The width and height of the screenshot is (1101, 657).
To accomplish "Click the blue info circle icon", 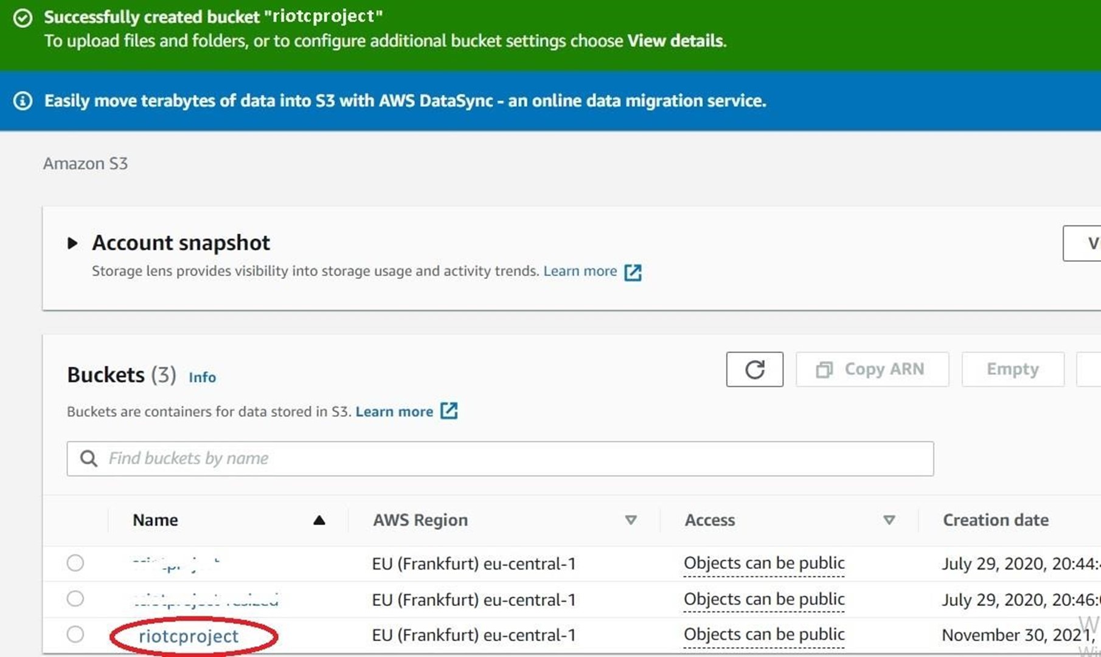I will pyautogui.click(x=23, y=100).
